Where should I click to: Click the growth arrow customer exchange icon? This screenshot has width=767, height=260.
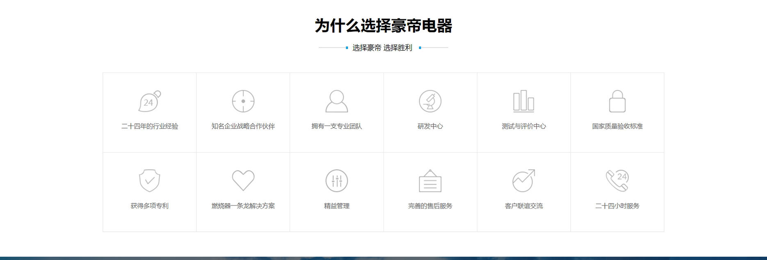(523, 181)
